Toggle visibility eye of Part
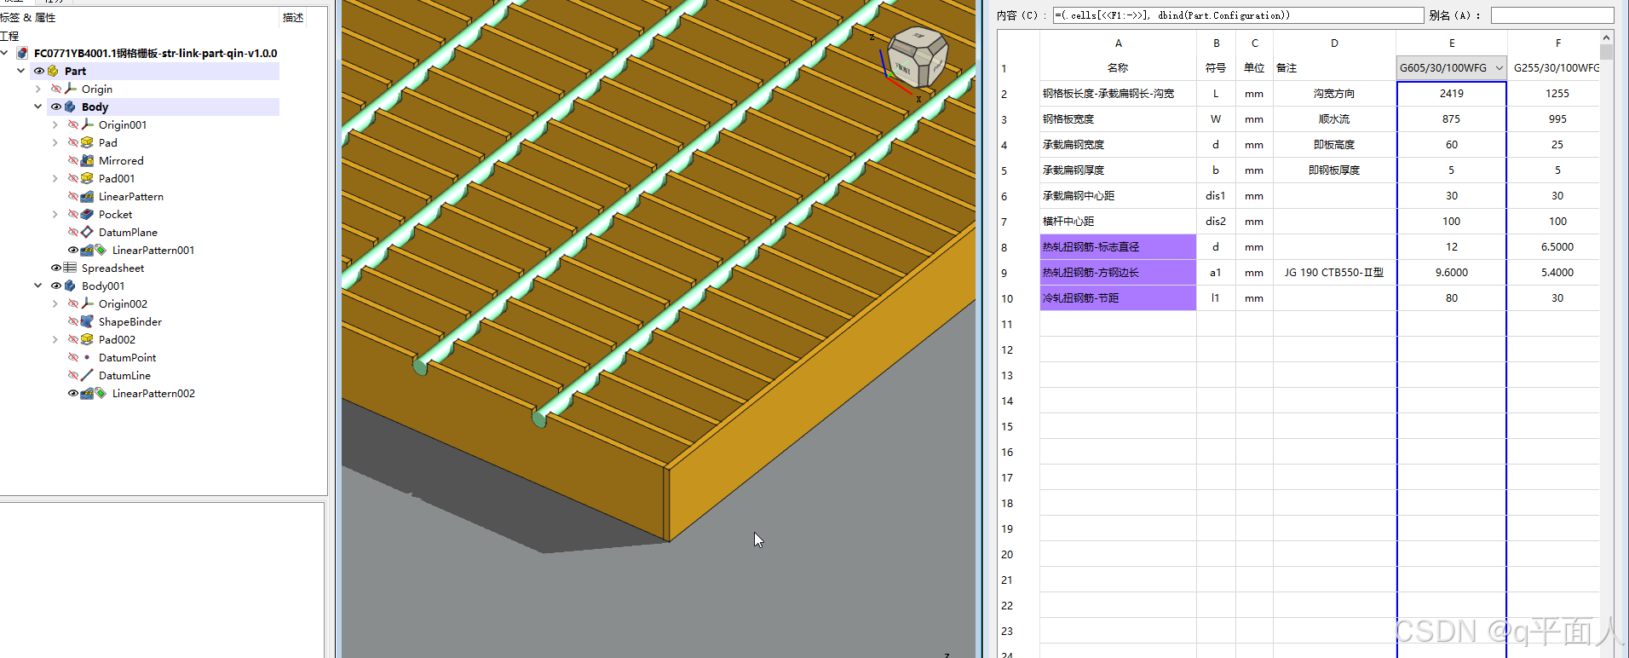Viewport: 1629px width, 658px height. tap(39, 71)
